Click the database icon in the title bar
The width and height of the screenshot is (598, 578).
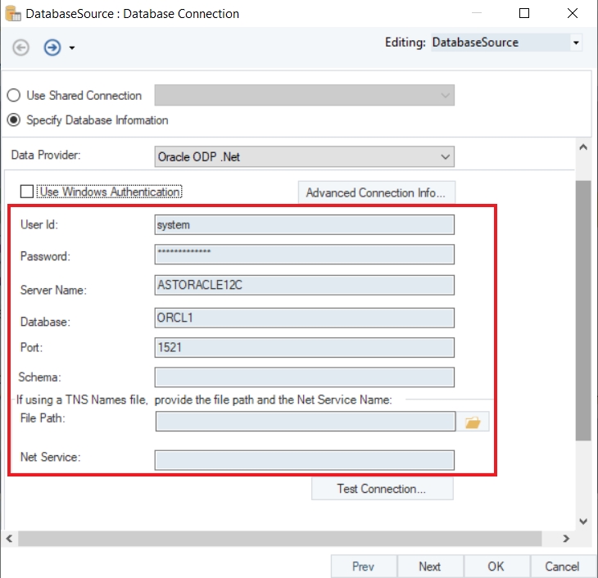[12, 13]
